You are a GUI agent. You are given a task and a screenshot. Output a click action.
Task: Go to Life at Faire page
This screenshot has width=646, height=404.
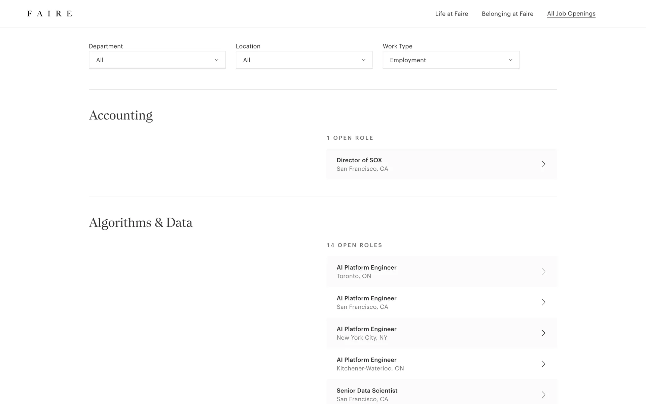pyautogui.click(x=452, y=14)
